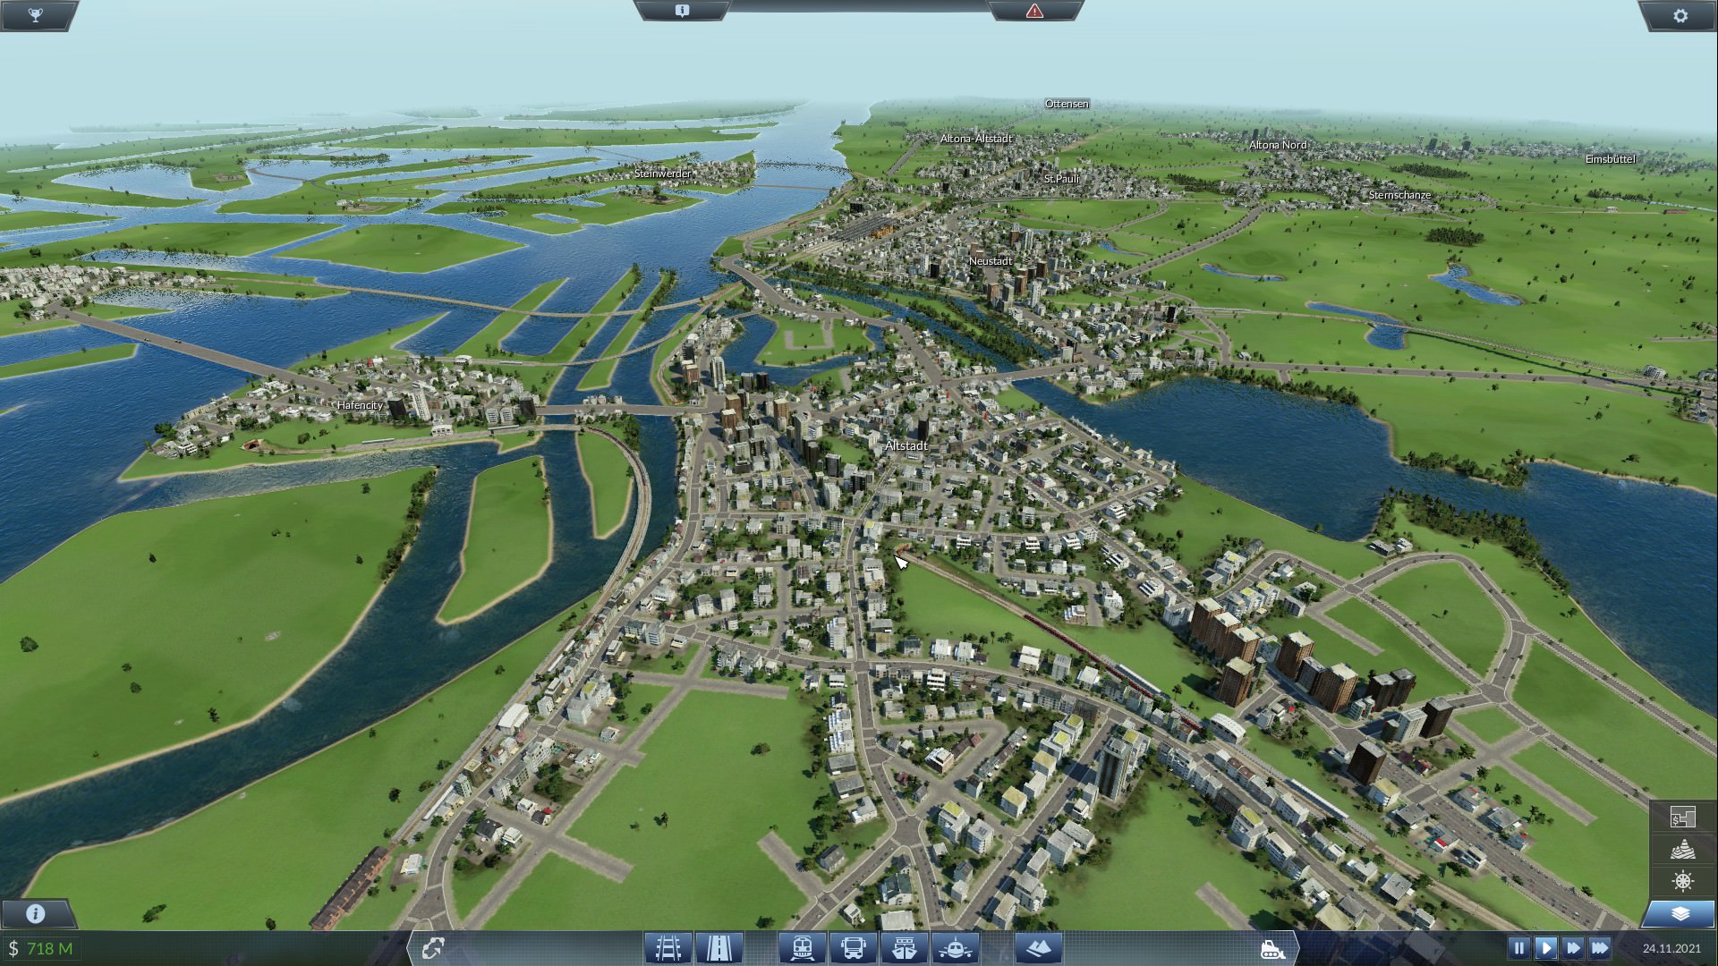Open the terrain landscaping tool

coord(1039,947)
